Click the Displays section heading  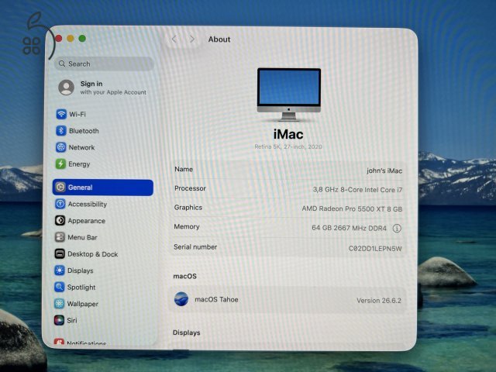(187, 332)
